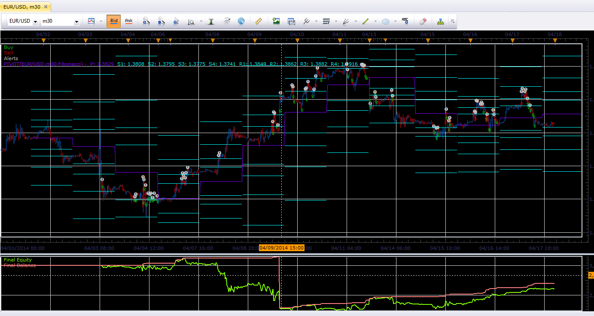Select the eraser tool
This screenshot has width=594, height=316.
point(423,21)
